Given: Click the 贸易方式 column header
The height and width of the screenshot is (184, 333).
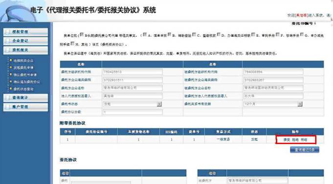Looking at the screenshot, I should [x=223, y=132].
